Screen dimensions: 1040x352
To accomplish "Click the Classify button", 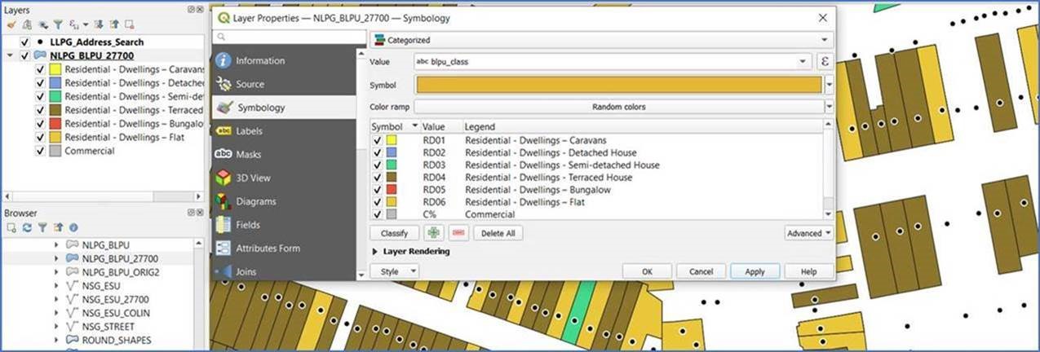I will coord(394,233).
